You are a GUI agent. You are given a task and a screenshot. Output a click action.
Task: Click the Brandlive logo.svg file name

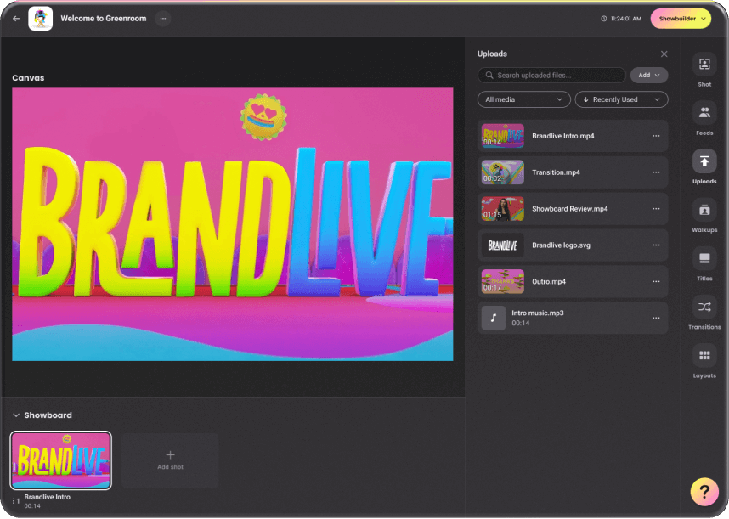point(561,245)
